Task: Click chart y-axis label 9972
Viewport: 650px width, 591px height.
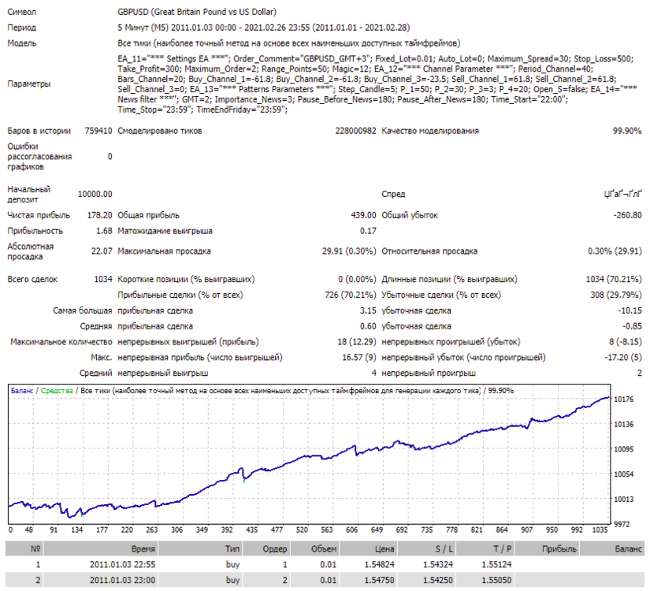Action: point(622,525)
